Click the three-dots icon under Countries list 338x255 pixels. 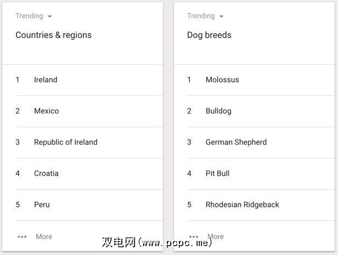pos(22,237)
